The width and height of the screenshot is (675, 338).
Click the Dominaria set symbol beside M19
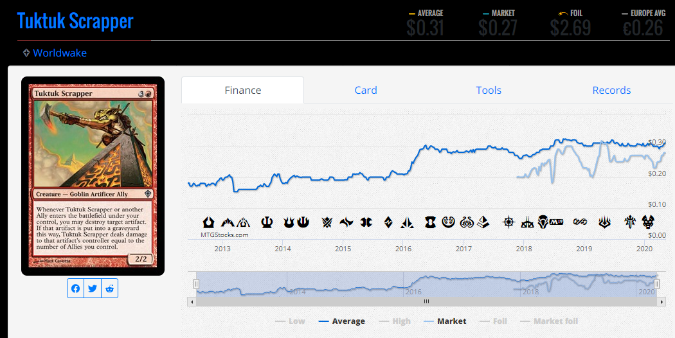[543, 222]
